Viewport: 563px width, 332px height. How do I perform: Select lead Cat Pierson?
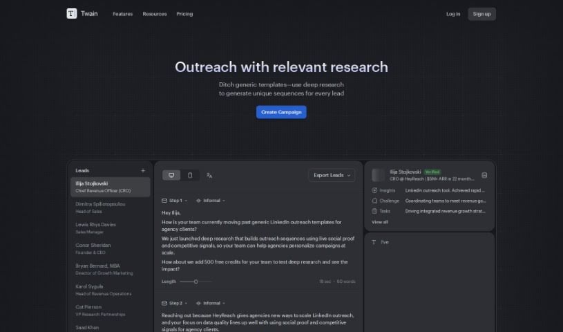tap(111, 311)
